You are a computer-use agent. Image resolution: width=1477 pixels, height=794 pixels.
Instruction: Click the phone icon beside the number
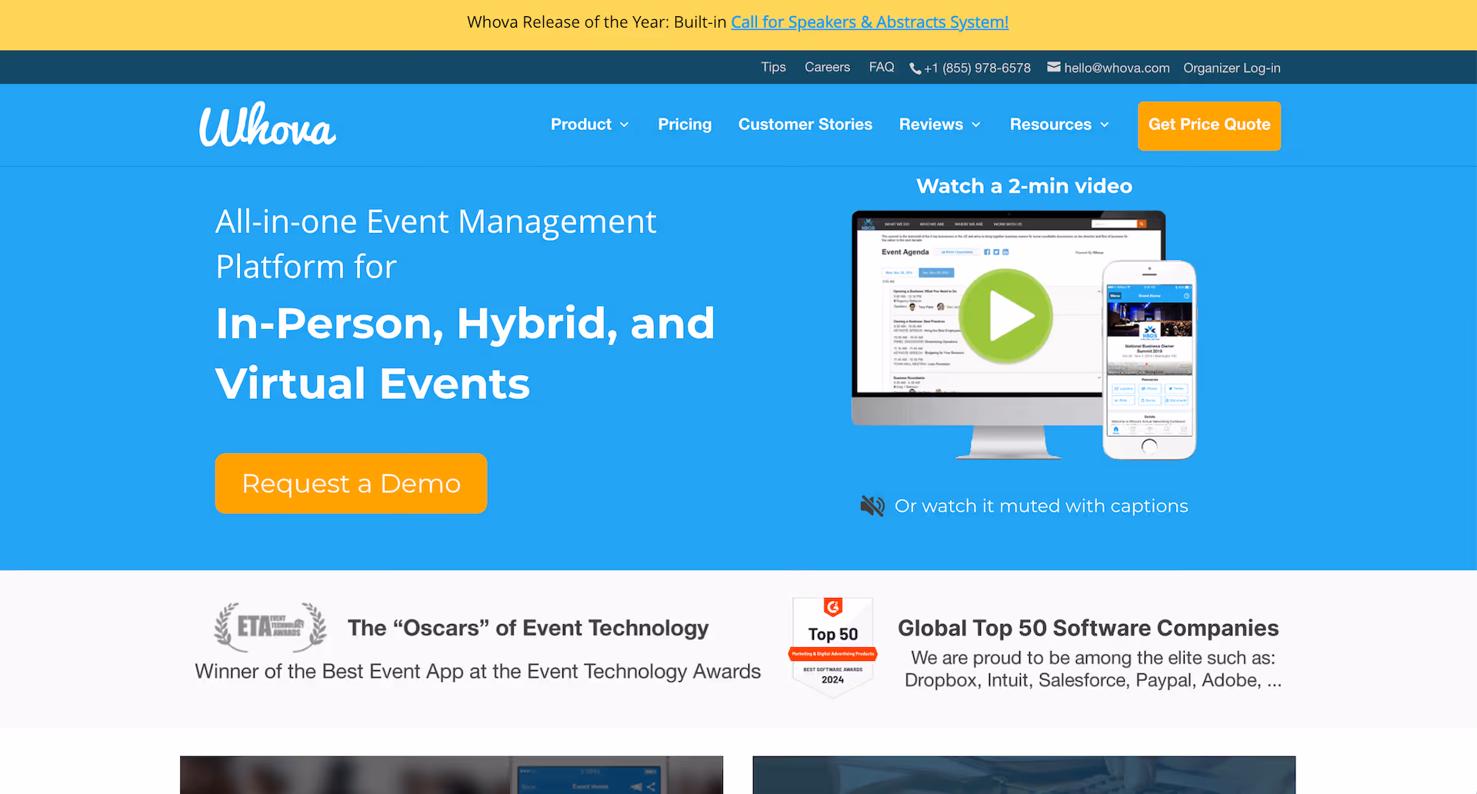(915, 68)
